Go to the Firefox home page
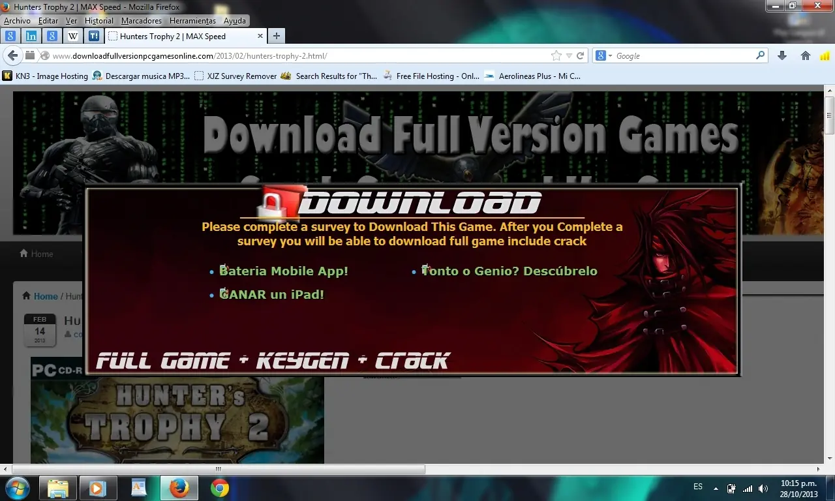Screen dimensions: 835x501 coord(806,55)
